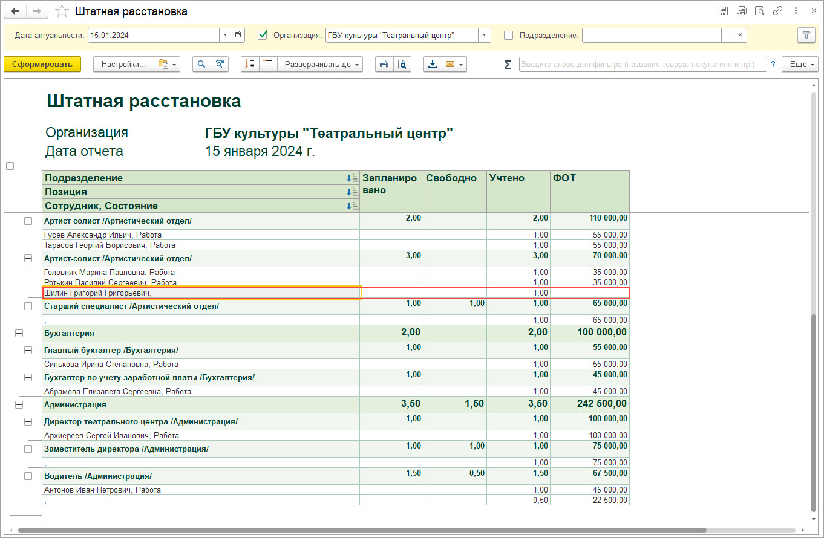
Task: Collapse the Старший специалист position
Action: (x=28, y=306)
